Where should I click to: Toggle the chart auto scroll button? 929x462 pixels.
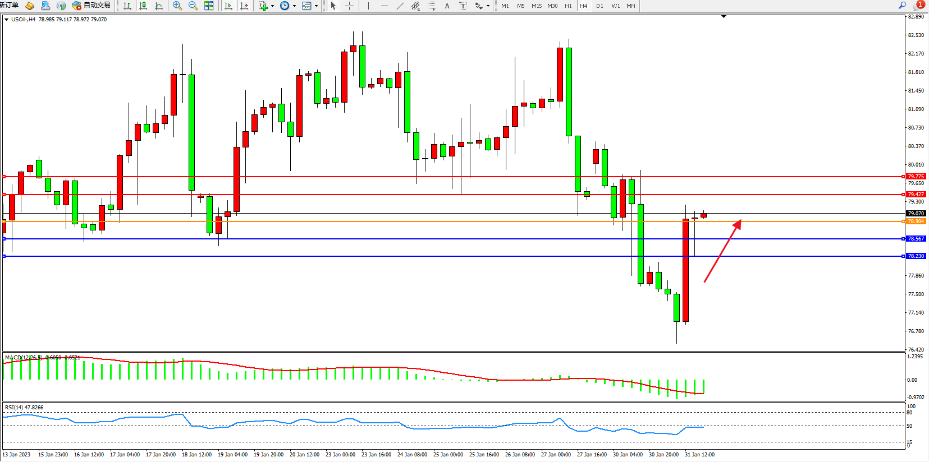tap(228, 6)
